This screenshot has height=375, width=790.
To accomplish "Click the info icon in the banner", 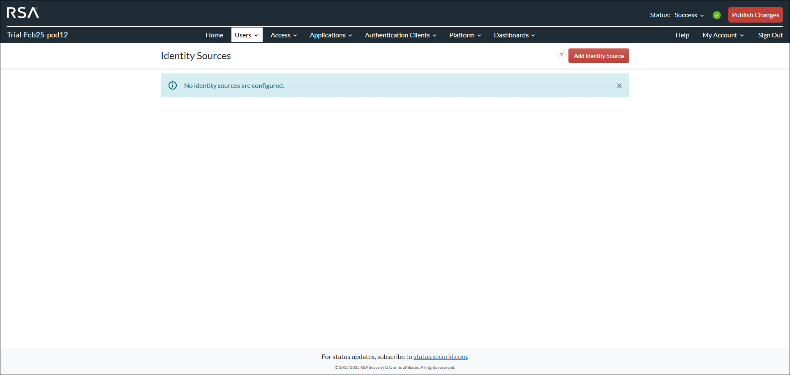I will (x=173, y=85).
